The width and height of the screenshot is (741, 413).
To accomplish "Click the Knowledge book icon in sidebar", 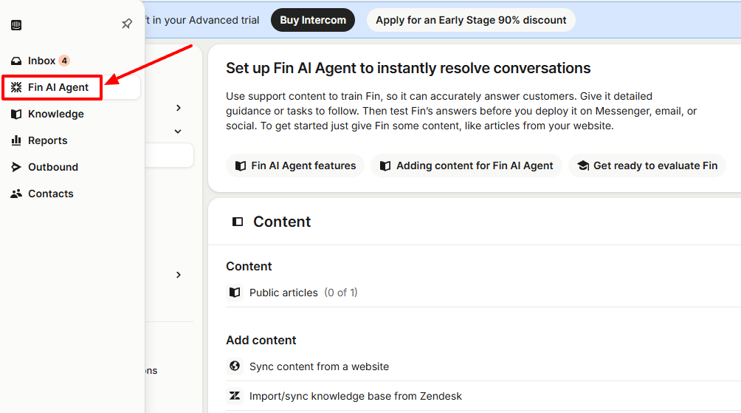I will [x=16, y=114].
